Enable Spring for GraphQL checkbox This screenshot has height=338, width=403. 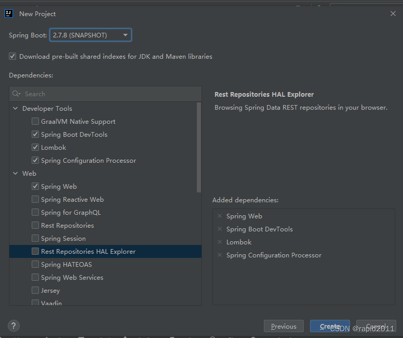(35, 212)
